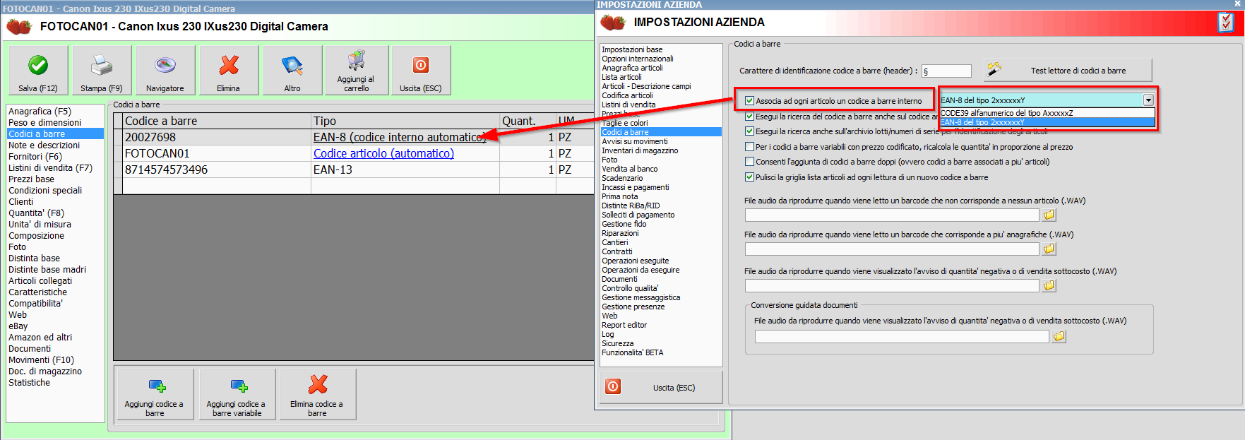
Task: Click the red exit icon in Impostazioni Azienda
Action: click(614, 386)
